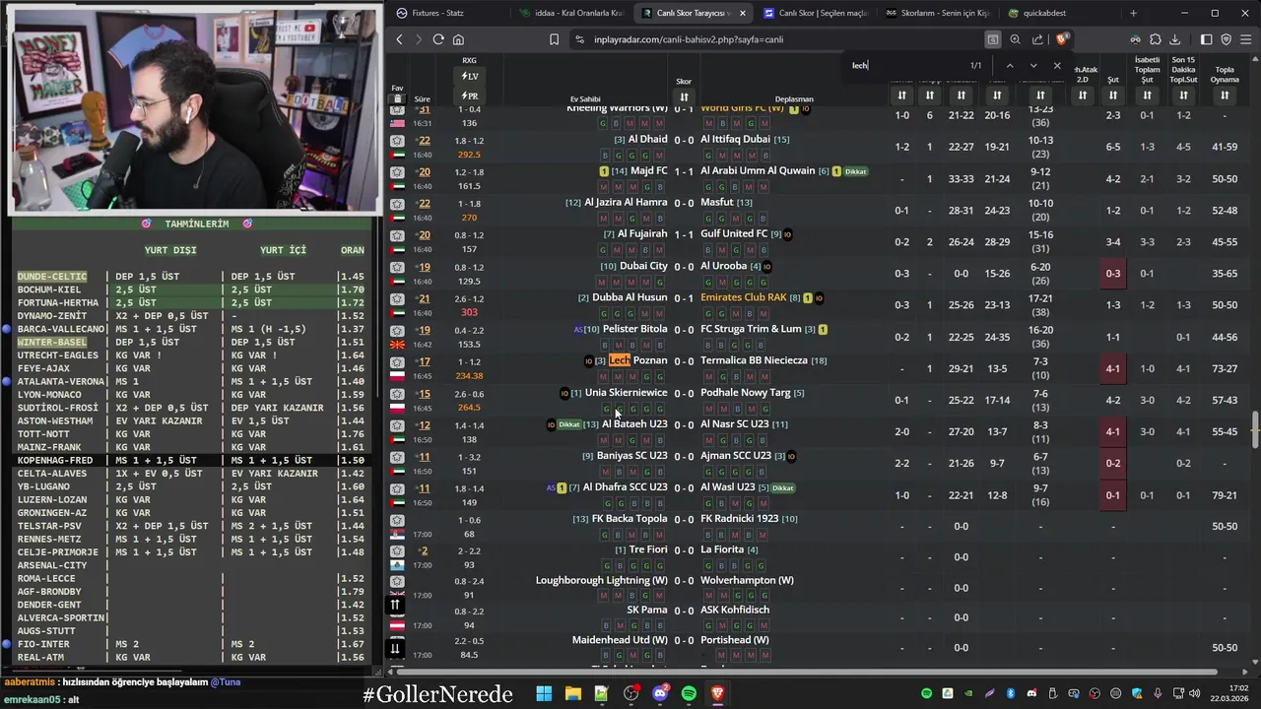
Task: Open the browser home page
Action: click(458, 39)
